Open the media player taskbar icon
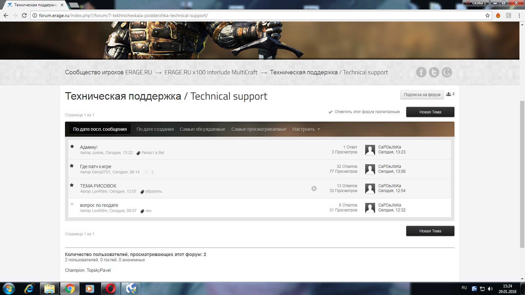Image resolution: width=525 pixels, height=295 pixels. coord(90,289)
